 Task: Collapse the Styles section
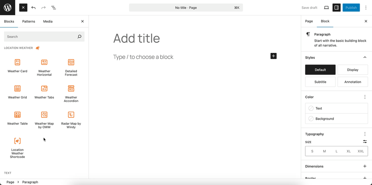point(365,58)
